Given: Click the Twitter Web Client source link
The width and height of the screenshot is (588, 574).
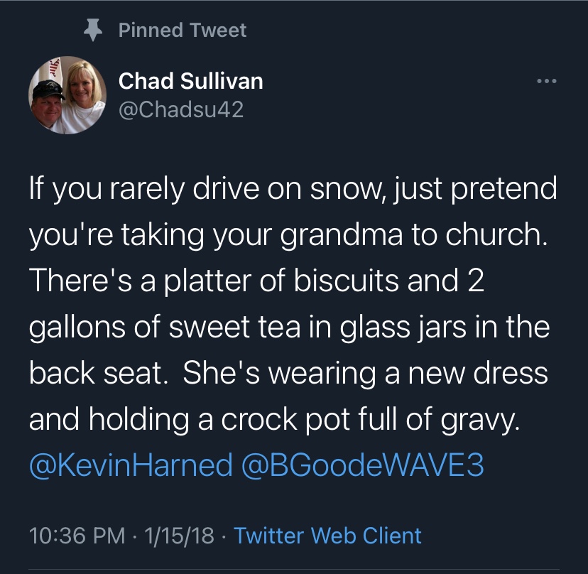Looking at the screenshot, I should [x=327, y=535].
